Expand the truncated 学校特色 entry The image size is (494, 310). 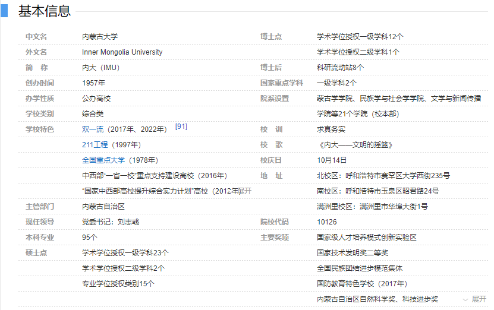(246, 191)
